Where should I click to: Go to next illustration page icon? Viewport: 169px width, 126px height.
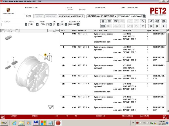pos(164,21)
